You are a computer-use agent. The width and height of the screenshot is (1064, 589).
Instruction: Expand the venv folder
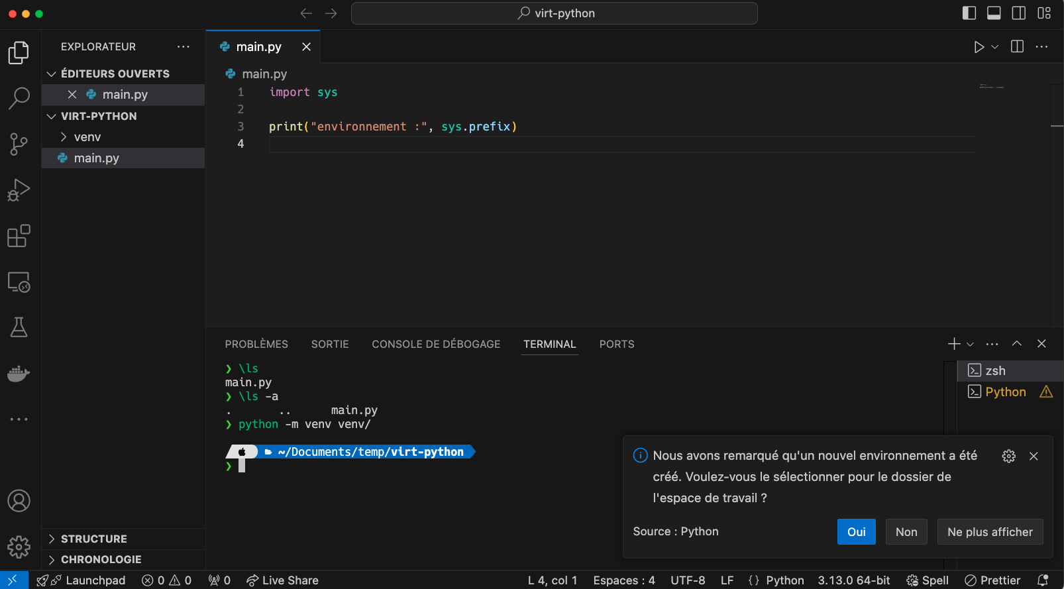(87, 137)
